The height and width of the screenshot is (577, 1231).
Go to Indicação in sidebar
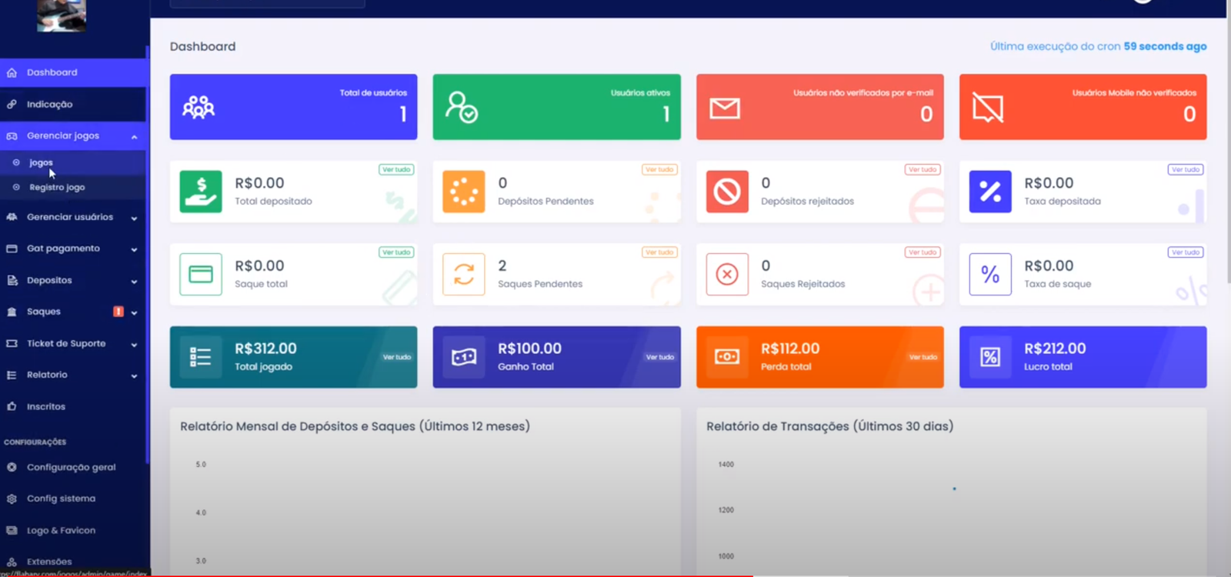pos(49,105)
